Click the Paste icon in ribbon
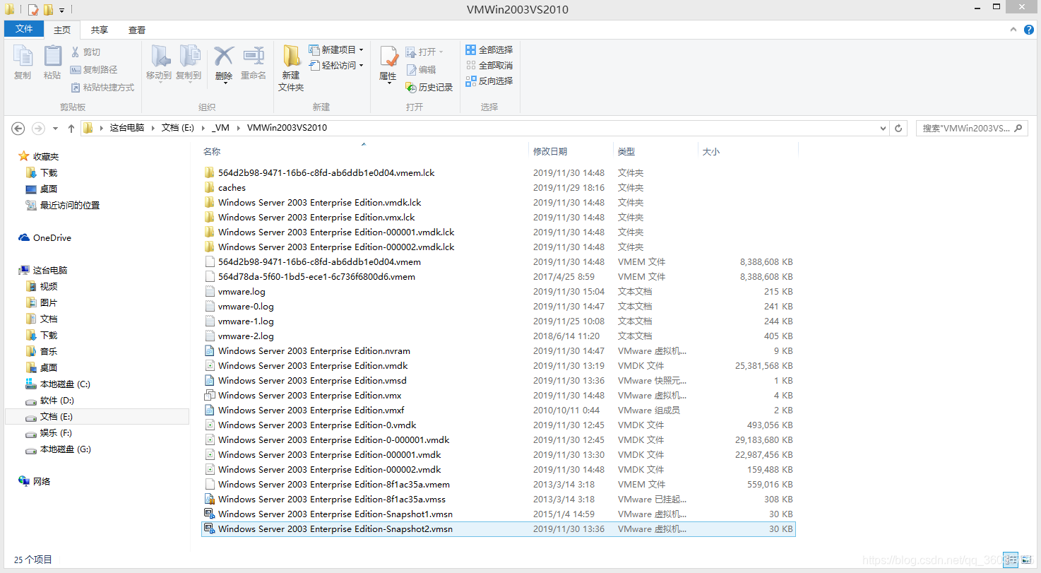This screenshot has width=1041, height=573. tap(52, 57)
